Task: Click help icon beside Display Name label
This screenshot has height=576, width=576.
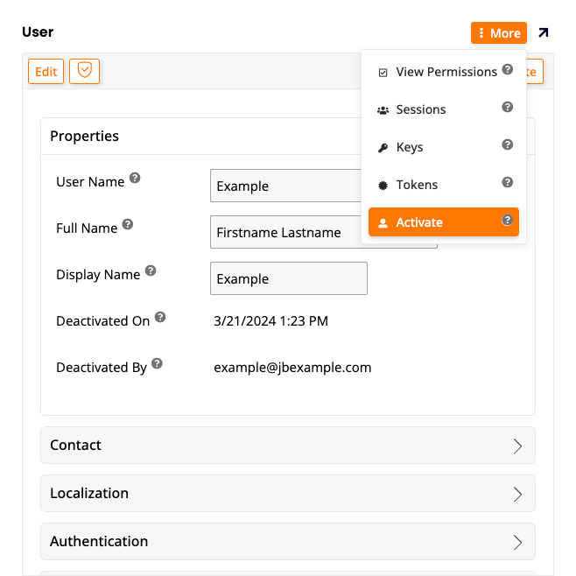Action: click(x=151, y=270)
